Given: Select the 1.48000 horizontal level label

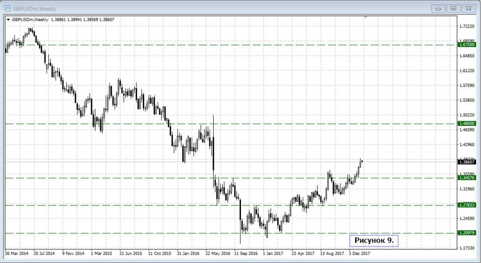Looking at the screenshot, I should coord(466,124).
